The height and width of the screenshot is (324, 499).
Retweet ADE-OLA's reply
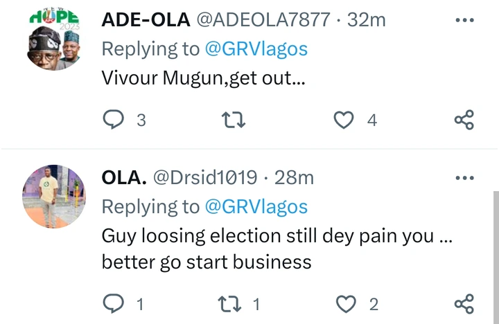click(x=234, y=120)
